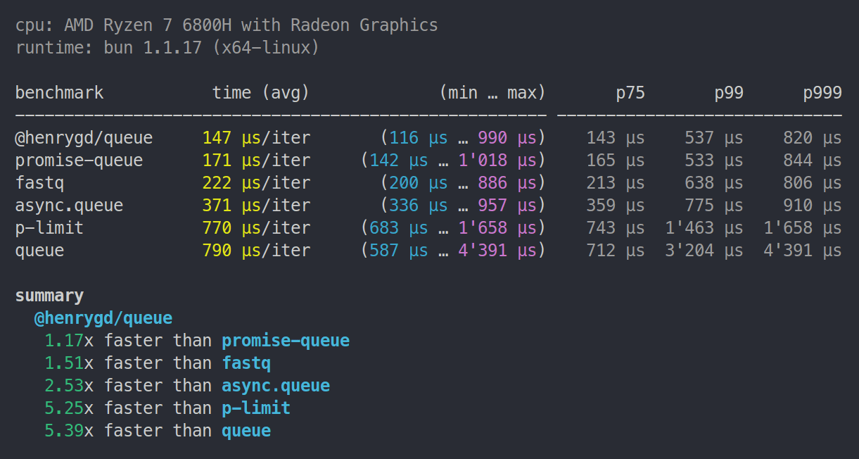This screenshot has width=859, height=459.
Task: Select the p999 column header
Action: click(x=822, y=93)
